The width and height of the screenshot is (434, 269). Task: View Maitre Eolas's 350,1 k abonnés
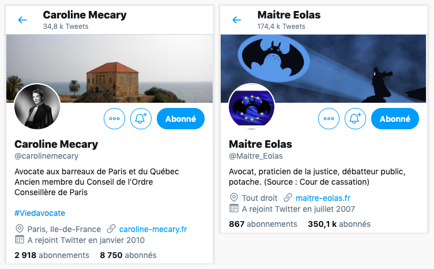[x=339, y=224]
